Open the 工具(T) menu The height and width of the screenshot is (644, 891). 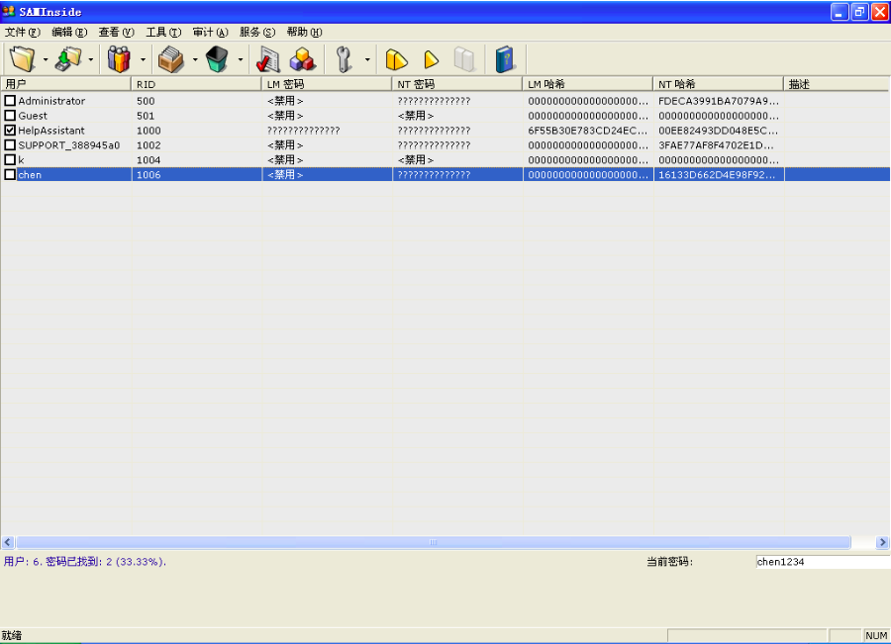[163, 32]
